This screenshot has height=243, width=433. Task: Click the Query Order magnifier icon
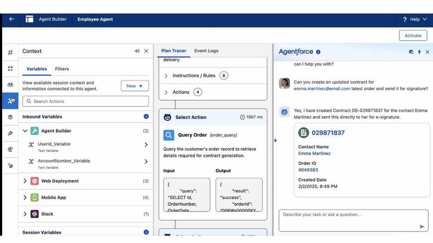tap(169, 135)
